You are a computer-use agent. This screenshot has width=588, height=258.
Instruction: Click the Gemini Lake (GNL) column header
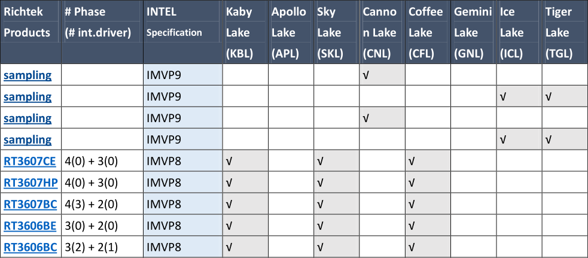tap(474, 32)
